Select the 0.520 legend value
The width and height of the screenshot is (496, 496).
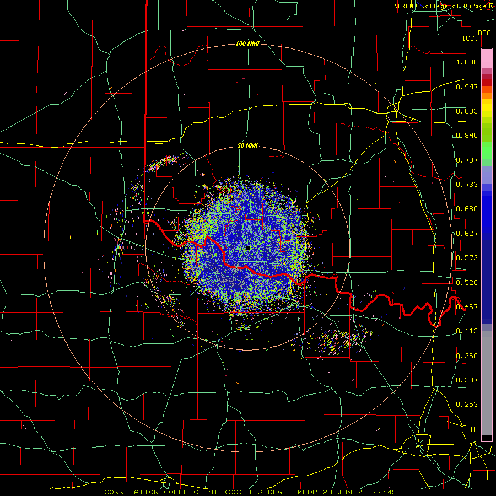click(467, 283)
